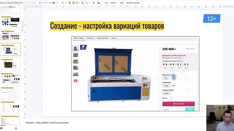Open the Характеристики tab in product image
This screenshot has height=131, width=234.
tap(103, 38)
